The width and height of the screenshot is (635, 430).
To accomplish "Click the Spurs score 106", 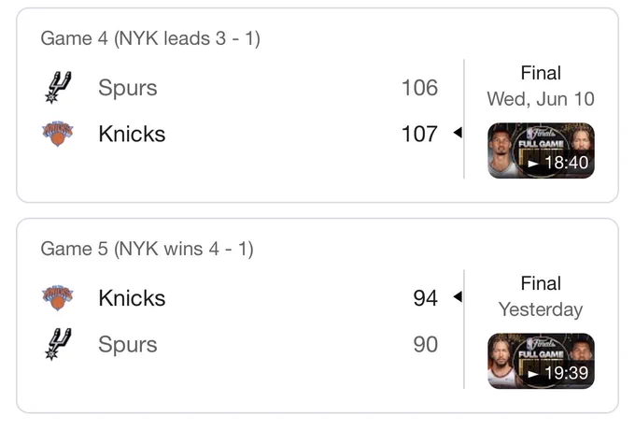I will point(419,88).
